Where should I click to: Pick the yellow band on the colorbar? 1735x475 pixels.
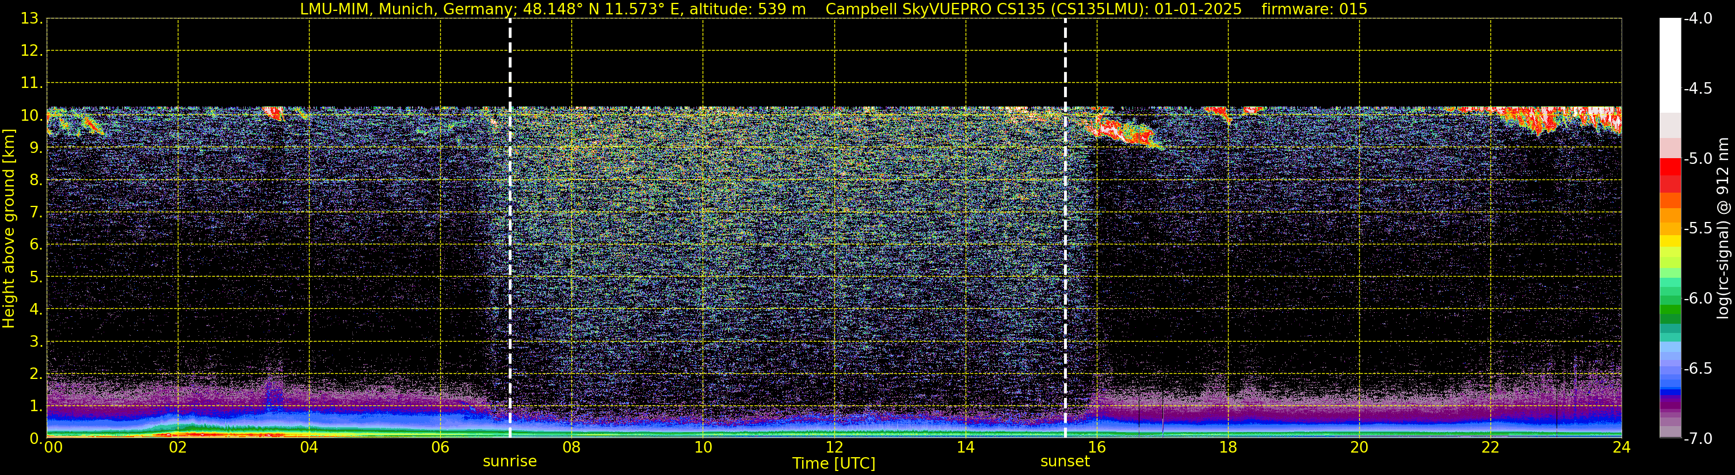coord(1671,241)
